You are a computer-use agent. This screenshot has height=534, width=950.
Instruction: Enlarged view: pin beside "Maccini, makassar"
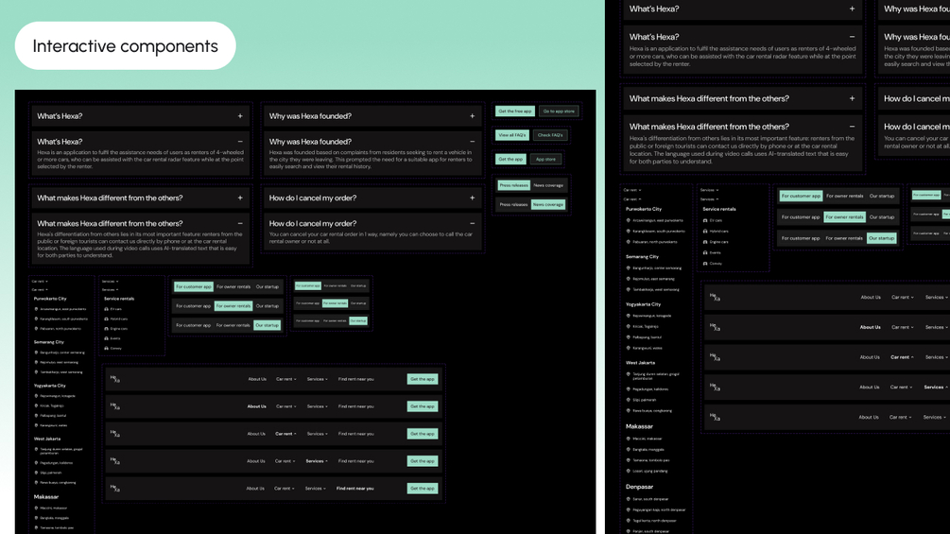[629, 439]
